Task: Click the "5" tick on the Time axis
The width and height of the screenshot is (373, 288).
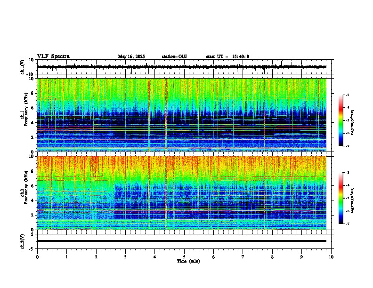Action: click(184, 257)
